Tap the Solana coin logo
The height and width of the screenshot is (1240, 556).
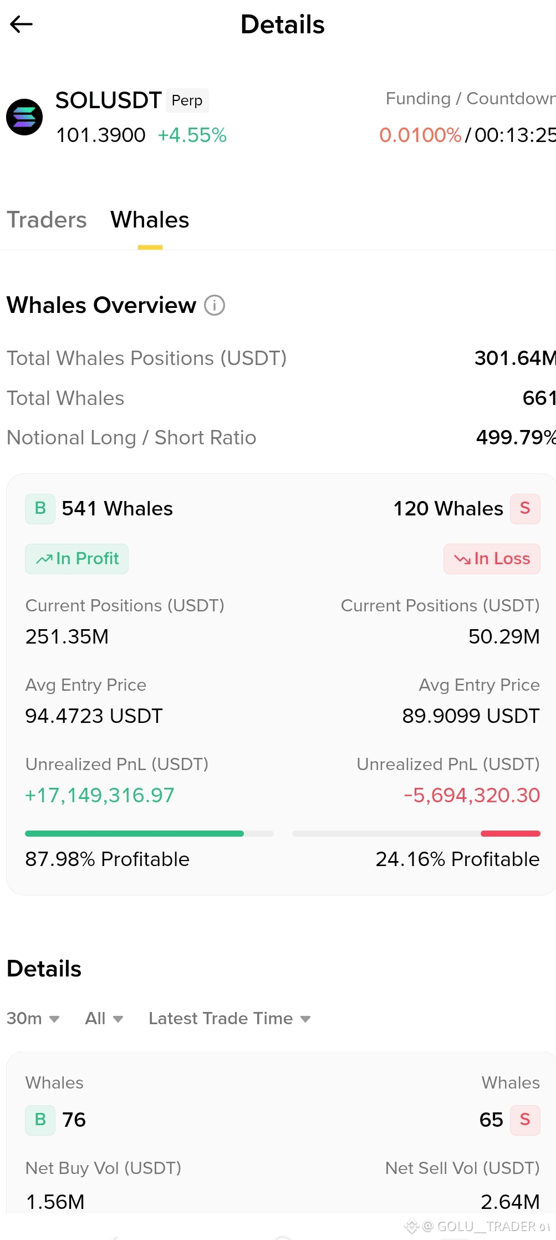pos(24,117)
